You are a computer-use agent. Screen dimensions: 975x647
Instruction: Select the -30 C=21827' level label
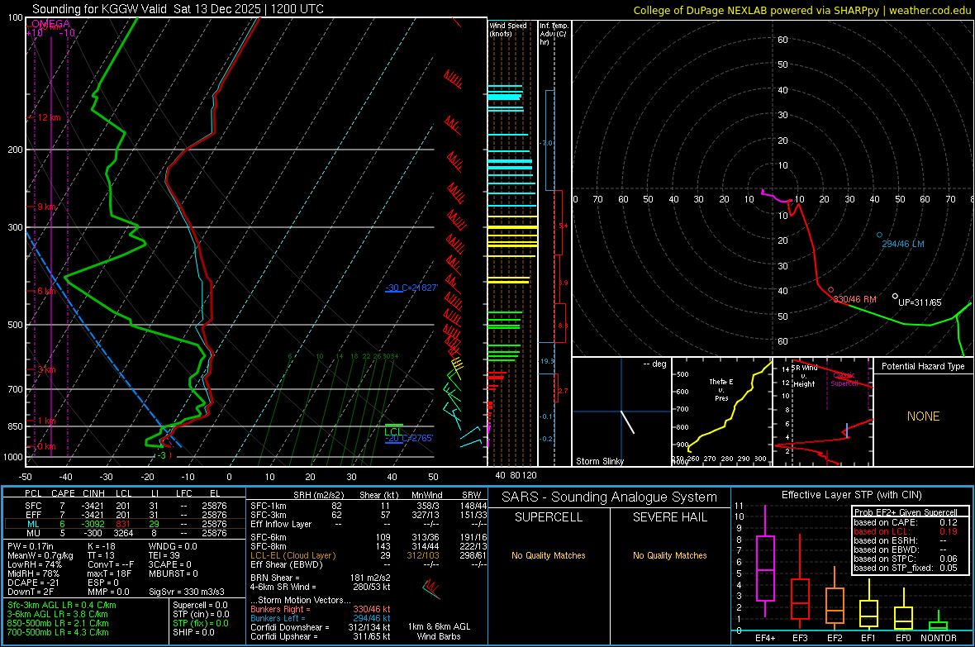[x=411, y=288]
